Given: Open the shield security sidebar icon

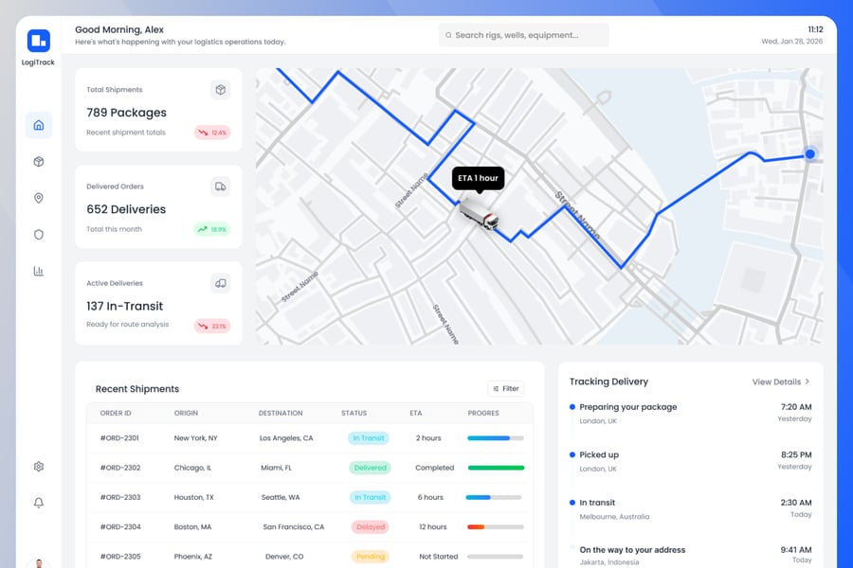Looking at the screenshot, I should point(39,235).
